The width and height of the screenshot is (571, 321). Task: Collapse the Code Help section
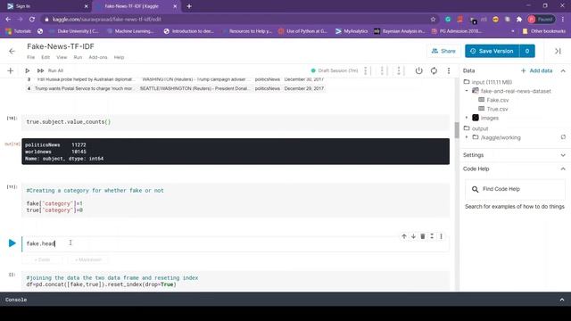[563, 169]
